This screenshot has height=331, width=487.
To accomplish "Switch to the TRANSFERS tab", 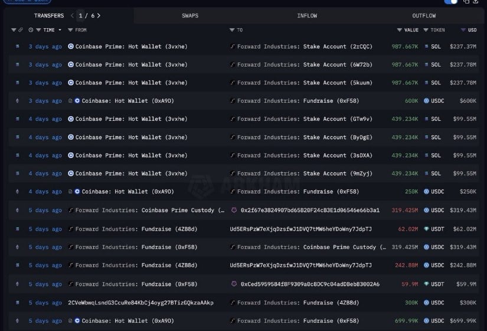I will [x=49, y=15].
